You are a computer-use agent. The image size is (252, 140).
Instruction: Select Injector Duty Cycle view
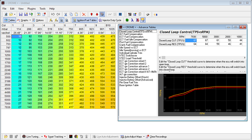pyautogui.click(x=110, y=20)
